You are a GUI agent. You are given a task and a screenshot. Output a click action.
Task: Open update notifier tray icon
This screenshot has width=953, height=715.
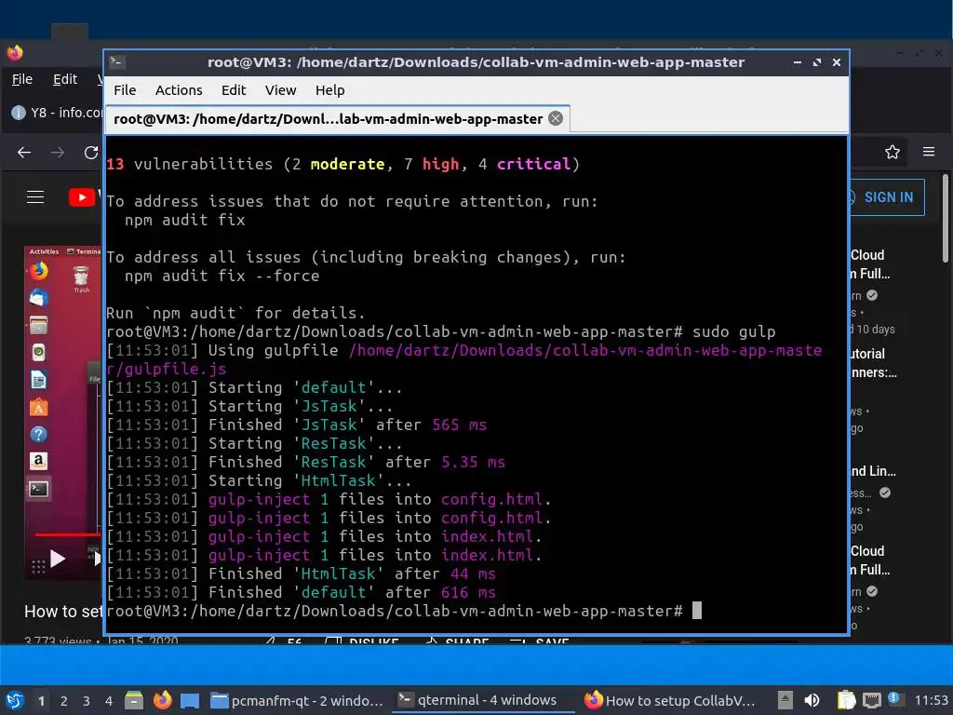(894, 699)
